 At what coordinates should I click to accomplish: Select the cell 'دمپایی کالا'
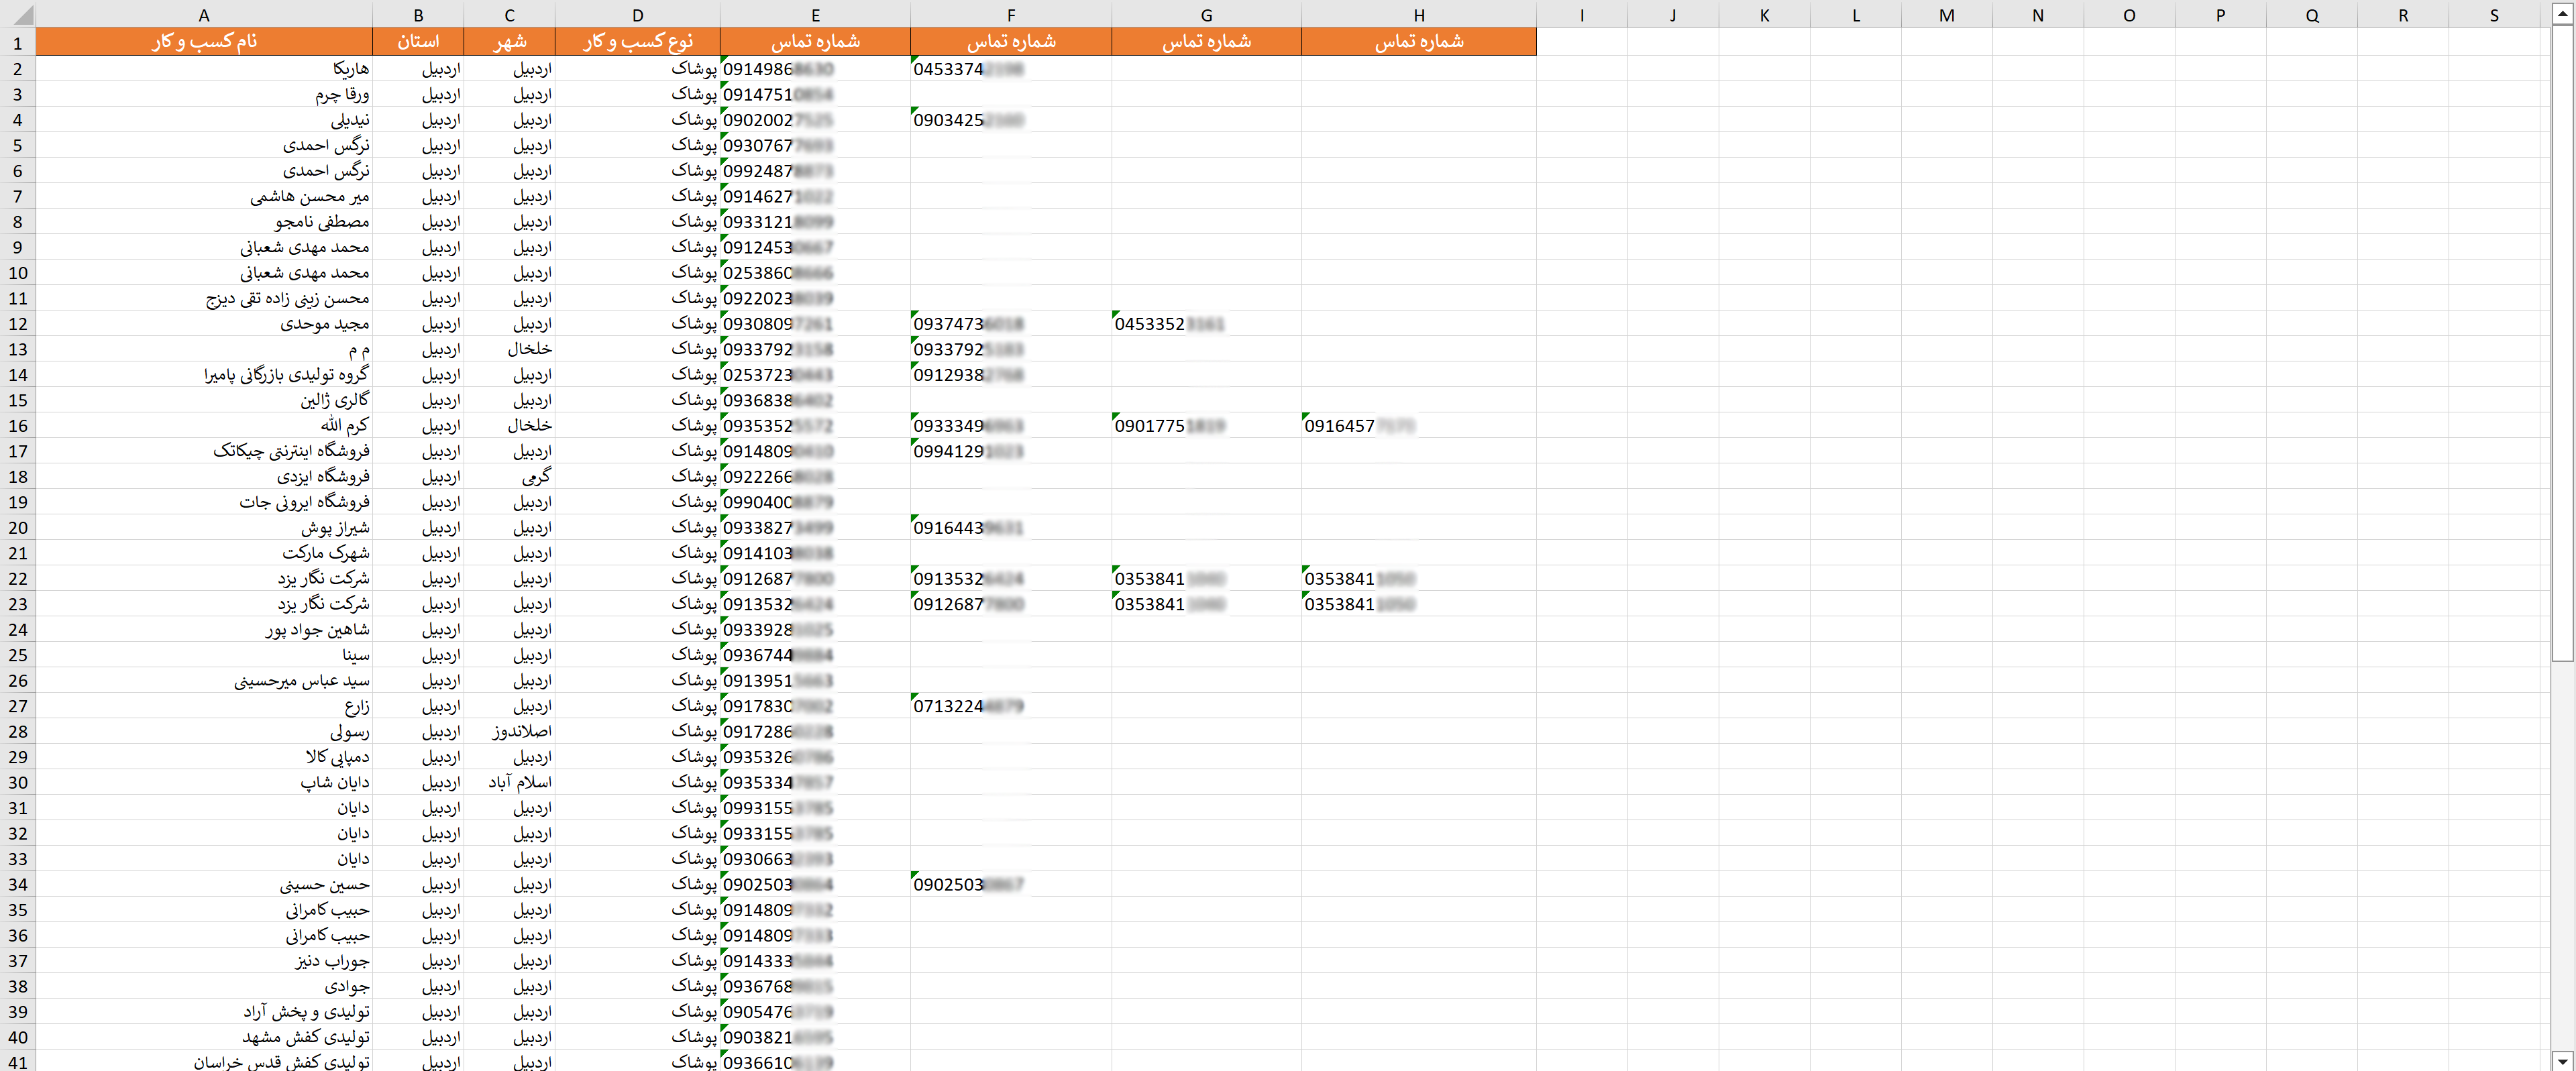(x=204, y=757)
